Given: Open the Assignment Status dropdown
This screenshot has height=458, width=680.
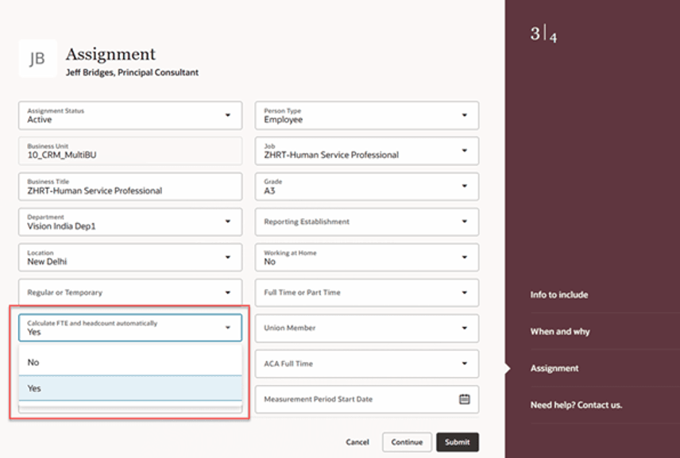Looking at the screenshot, I should tap(130, 115).
